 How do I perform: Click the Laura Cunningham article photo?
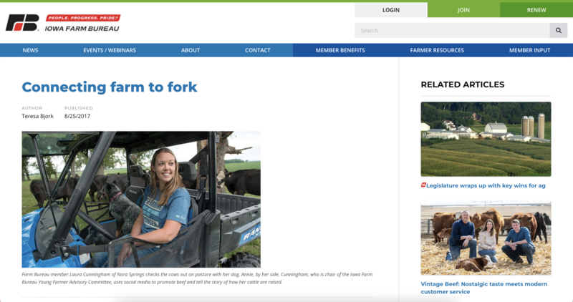[x=141, y=200]
